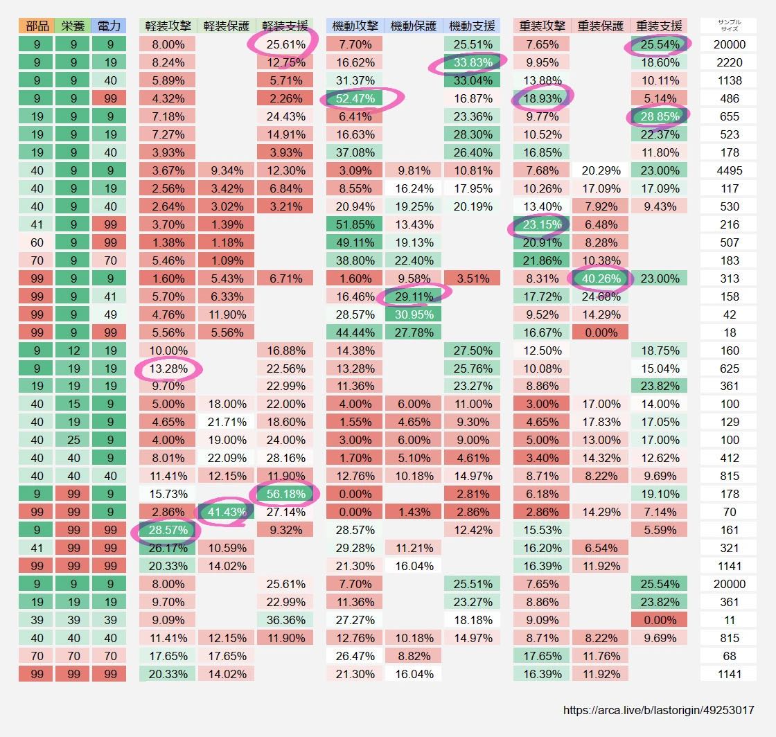The height and width of the screenshot is (737, 776).
Task: Click the 部品 column header
Action: 37,26
